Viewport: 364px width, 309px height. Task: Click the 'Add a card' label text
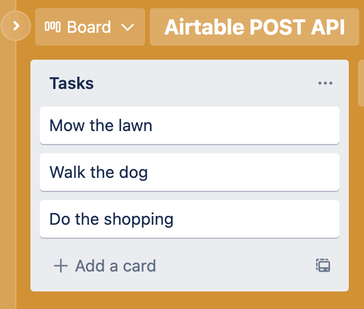115,266
